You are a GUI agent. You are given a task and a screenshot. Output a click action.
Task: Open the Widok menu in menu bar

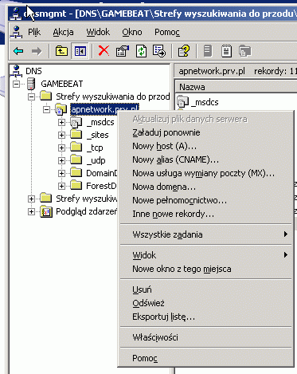coord(98,32)
